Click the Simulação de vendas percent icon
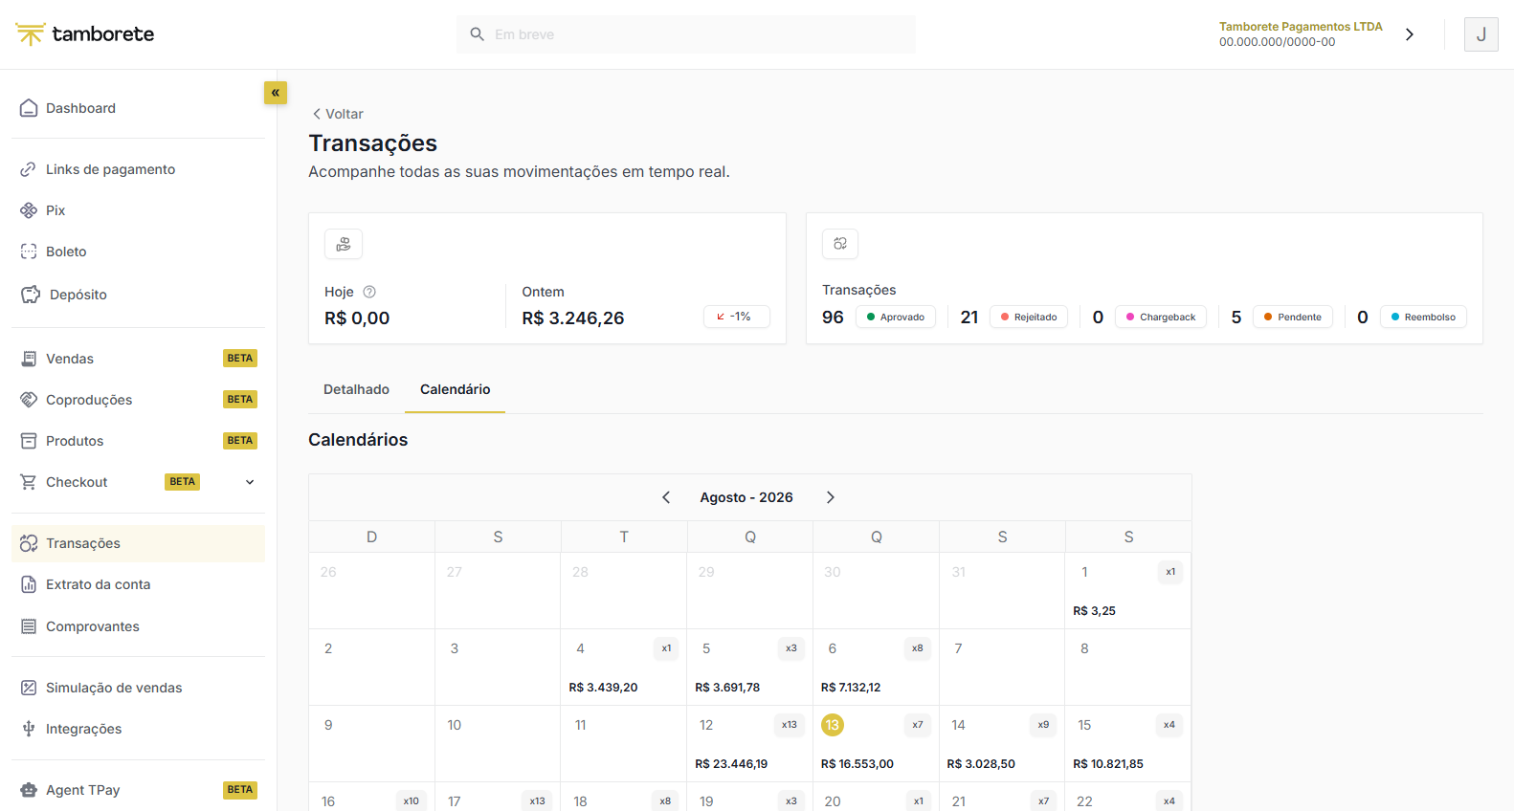The width and height of the screenshot is (1514, 811). 29,688
